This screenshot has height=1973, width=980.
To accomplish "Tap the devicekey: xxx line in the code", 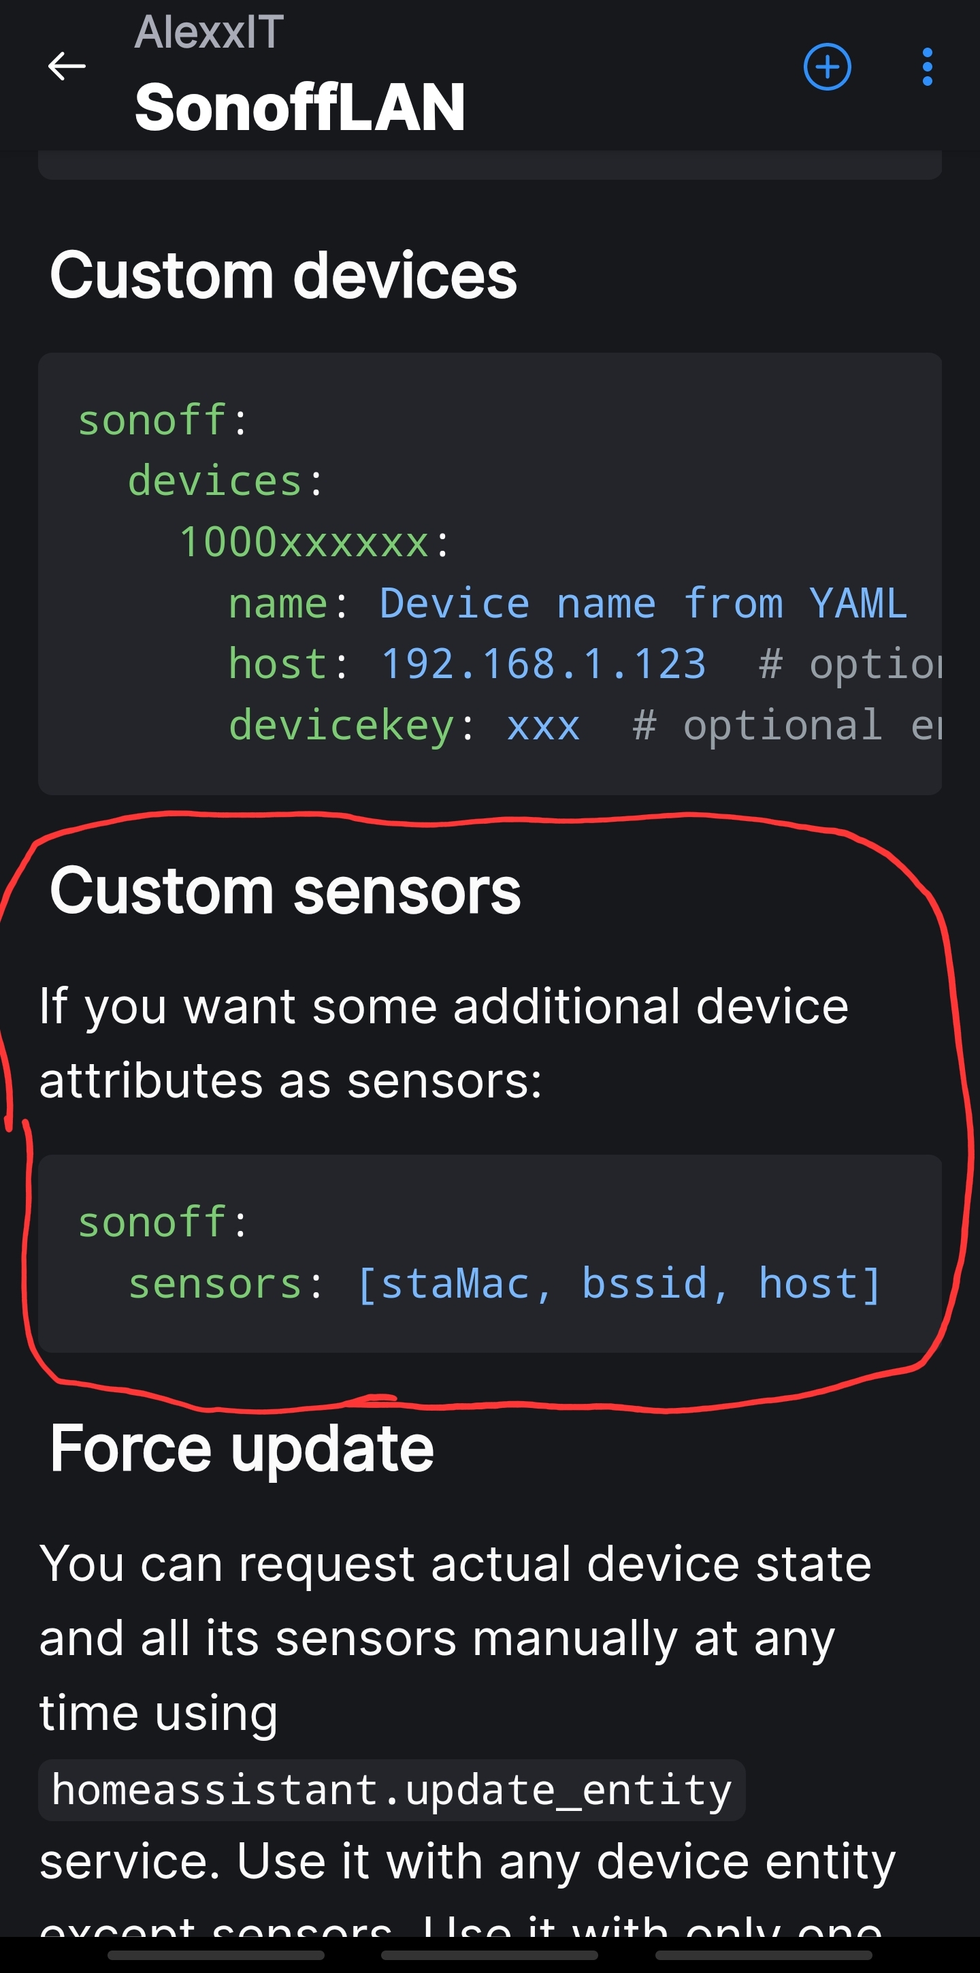I will pyautogui.click(x=406, y=724).
